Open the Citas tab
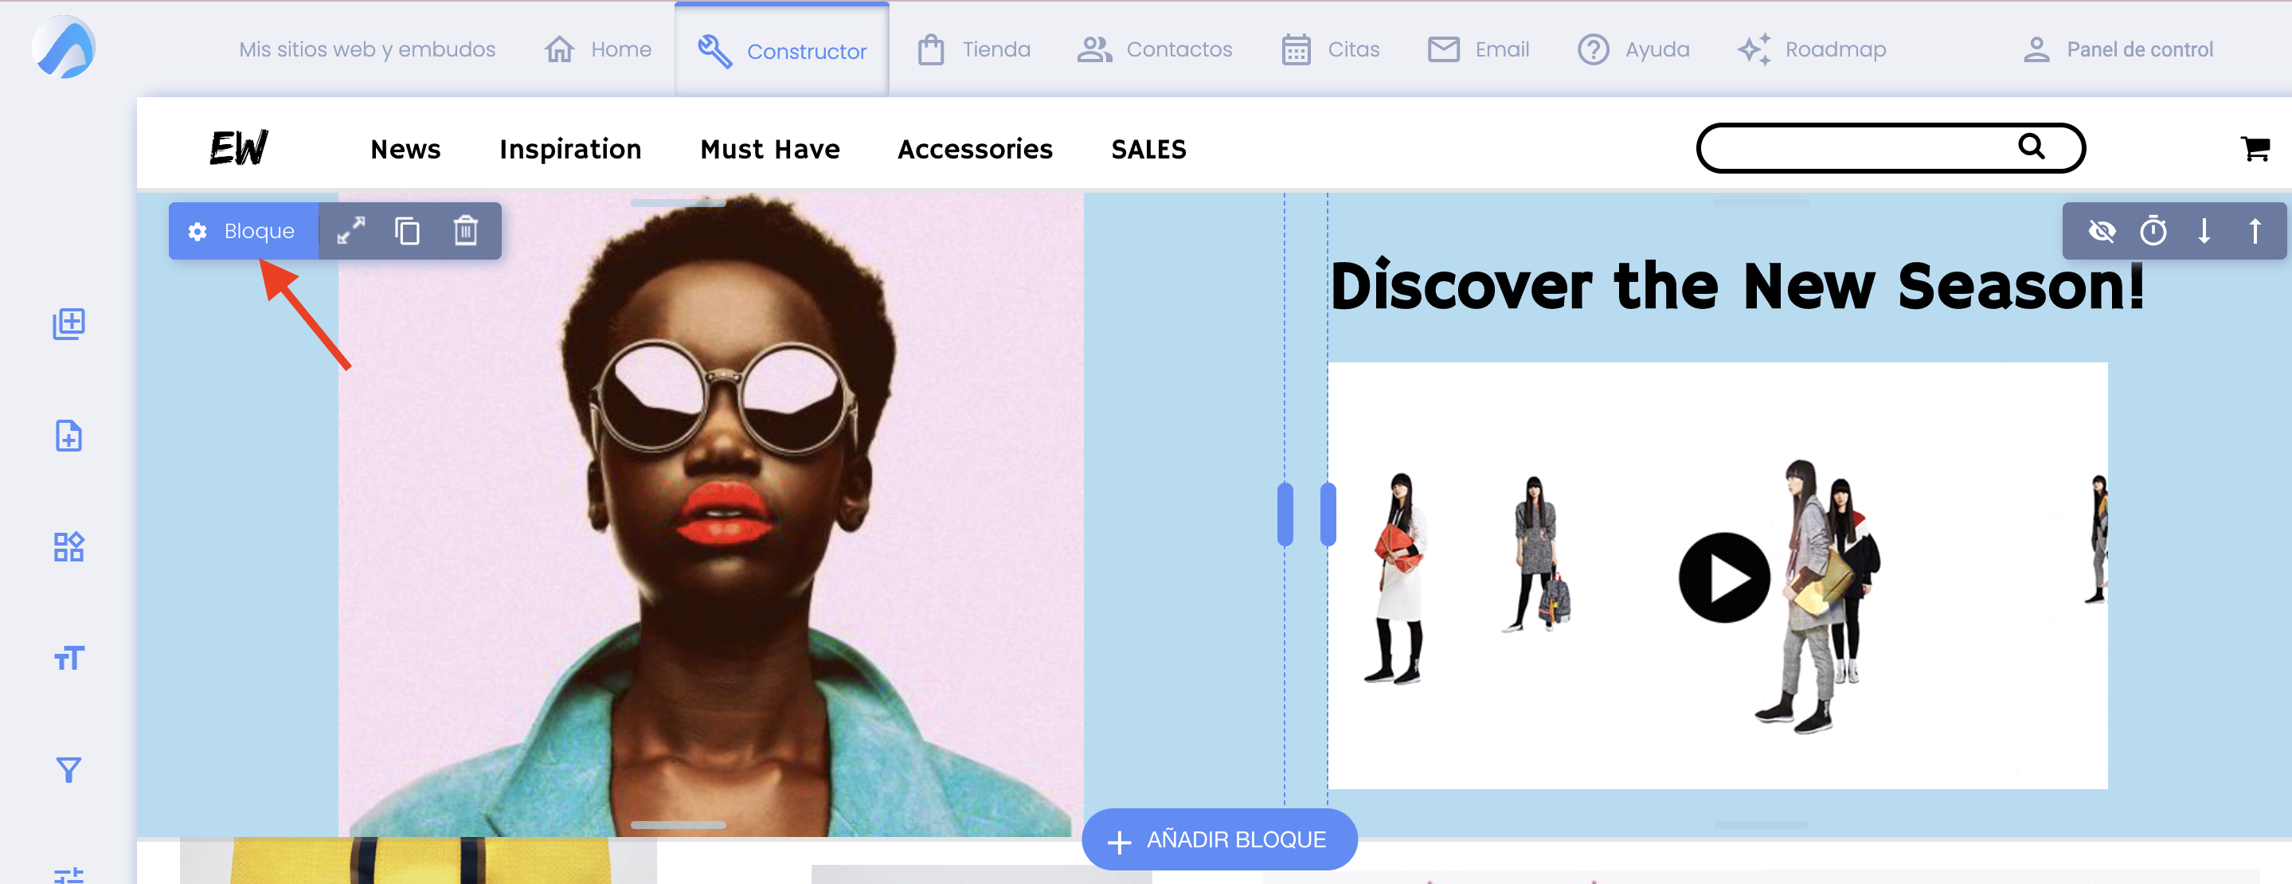Viewport: 2292px width, 884px height. click(1331, 50)
